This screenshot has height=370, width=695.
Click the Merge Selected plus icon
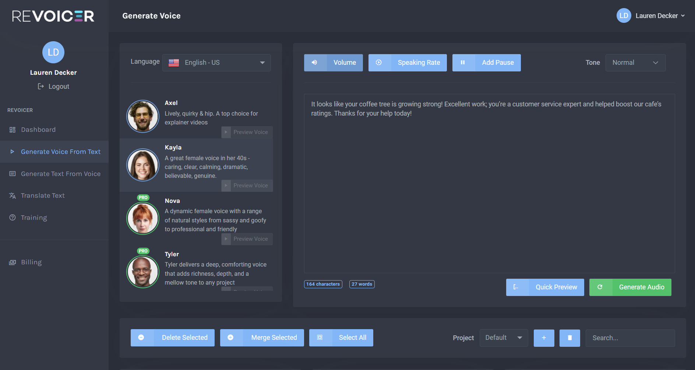pos(230,337)
